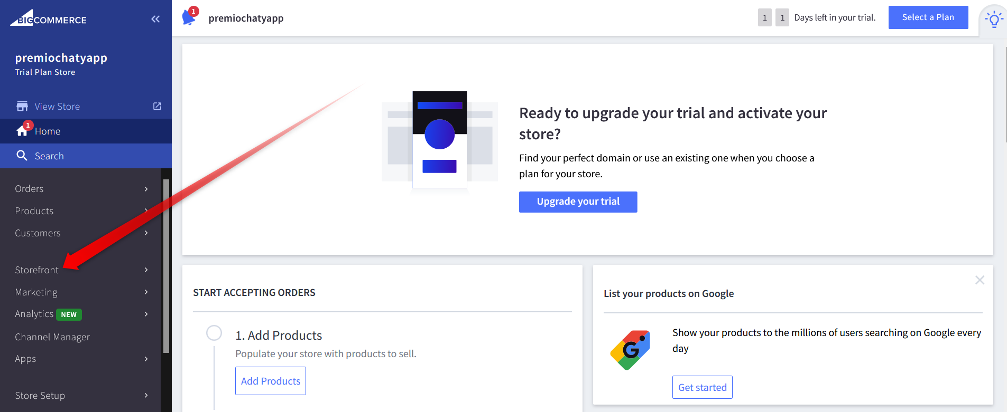Collapse the sidebar with double-chevron icon
1007x412 pixels.
coord(155,20)
